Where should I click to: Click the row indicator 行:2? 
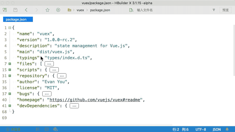(176, 129)
